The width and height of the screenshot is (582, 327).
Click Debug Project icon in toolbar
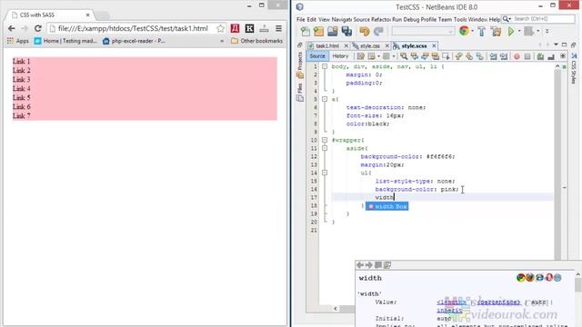528,32
